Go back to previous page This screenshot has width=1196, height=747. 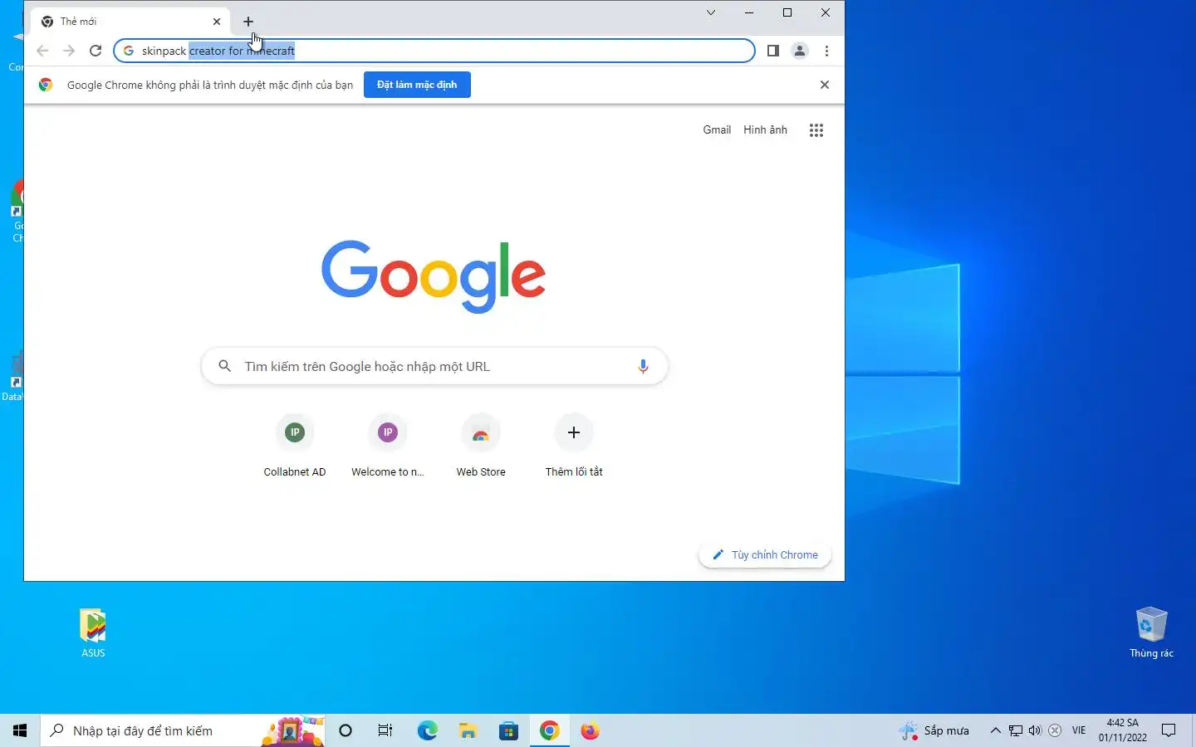click(x=42, y=51)
